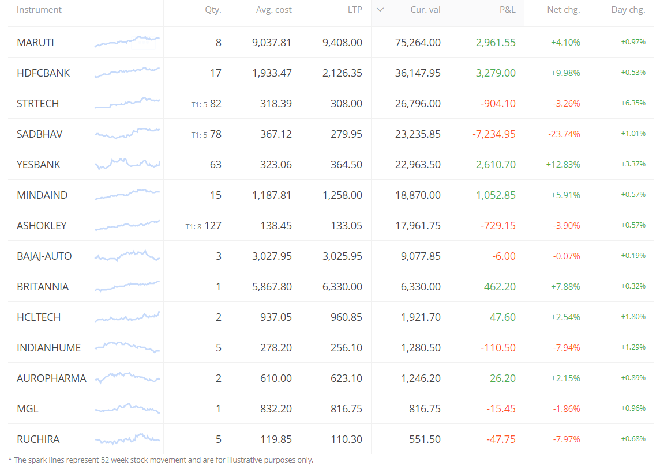Click HCLTECH day change +1.80%
The width and height of the screenshot is (664, 470).
633,317
